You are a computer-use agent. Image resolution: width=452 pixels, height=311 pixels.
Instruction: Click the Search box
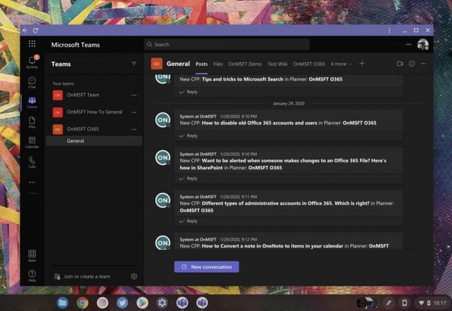pos(227,44)
